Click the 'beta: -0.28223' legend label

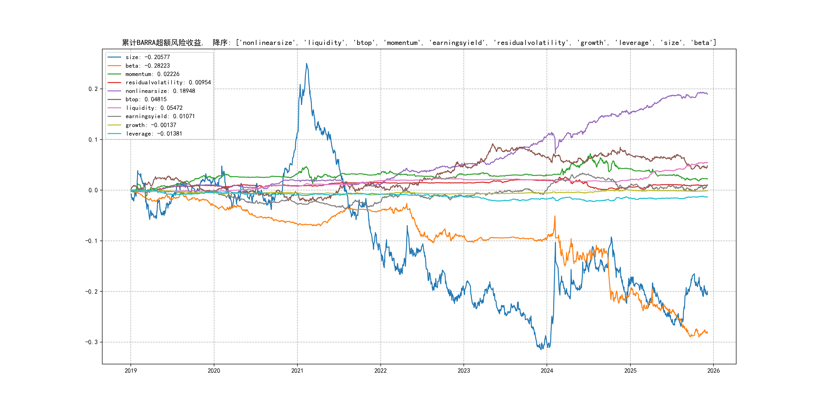148,66
